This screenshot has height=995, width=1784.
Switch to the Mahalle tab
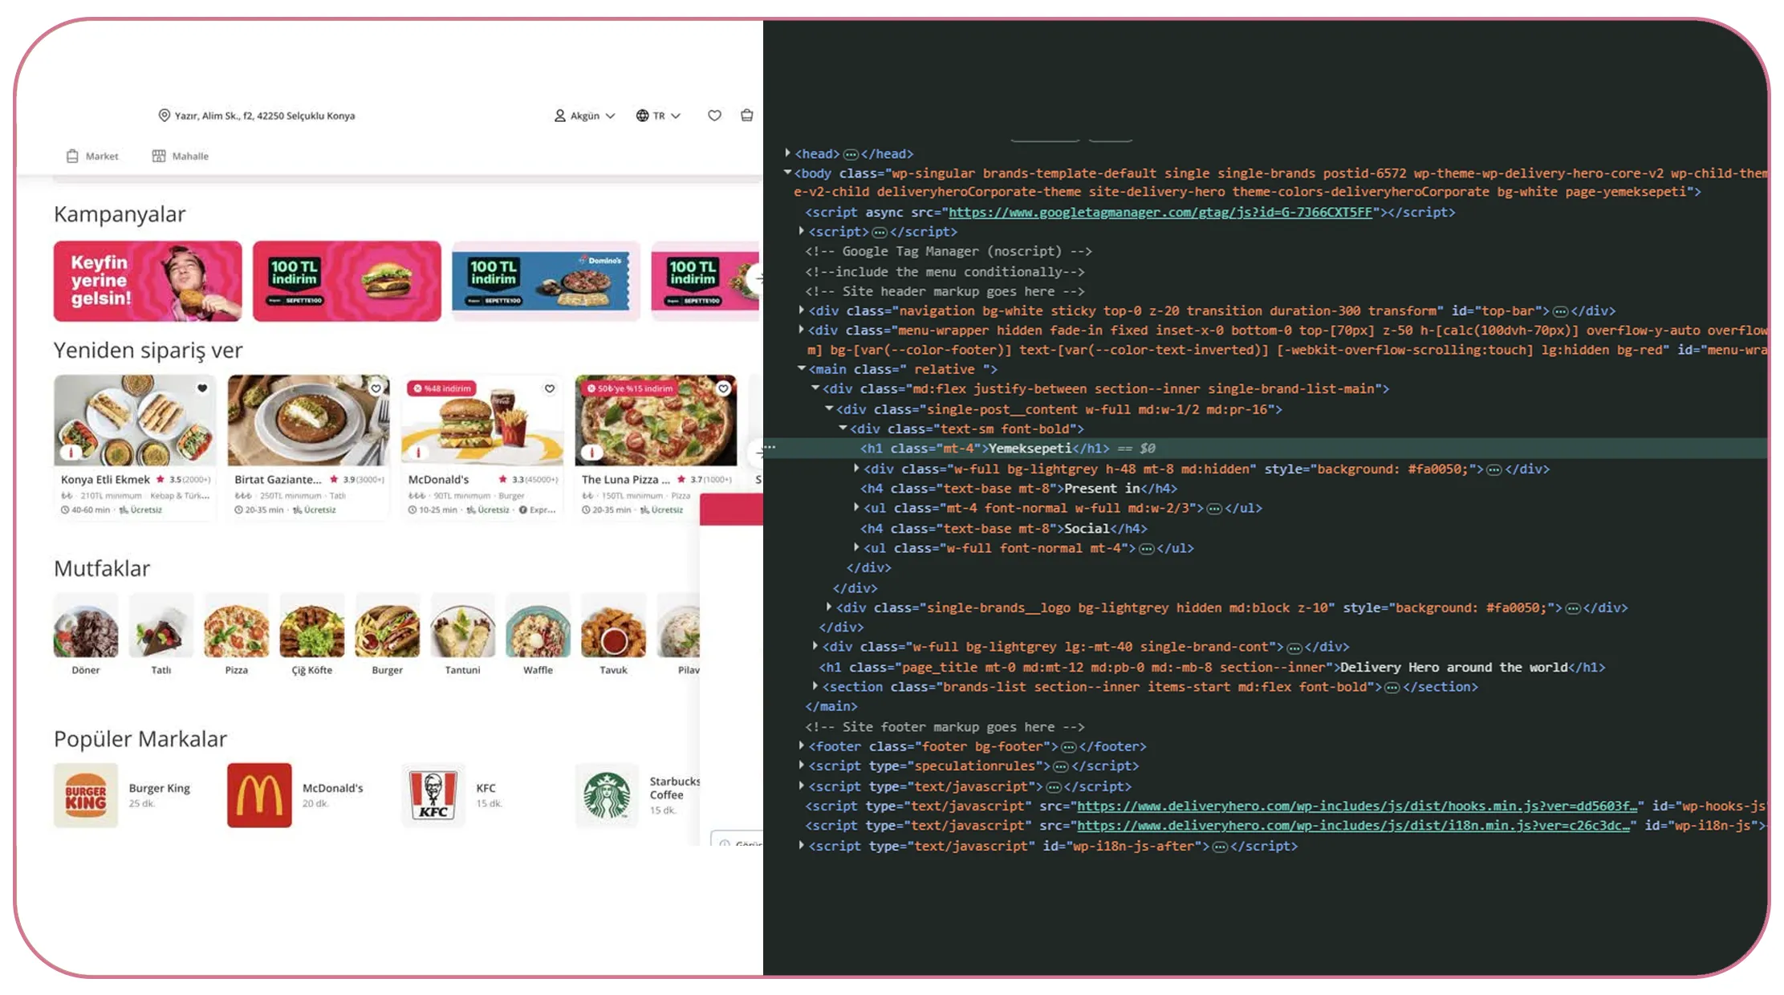click(181, 156)
